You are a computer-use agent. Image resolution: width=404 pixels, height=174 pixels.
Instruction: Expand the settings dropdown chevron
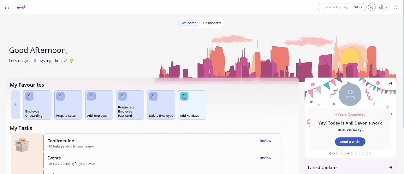(x=387, y=7)
